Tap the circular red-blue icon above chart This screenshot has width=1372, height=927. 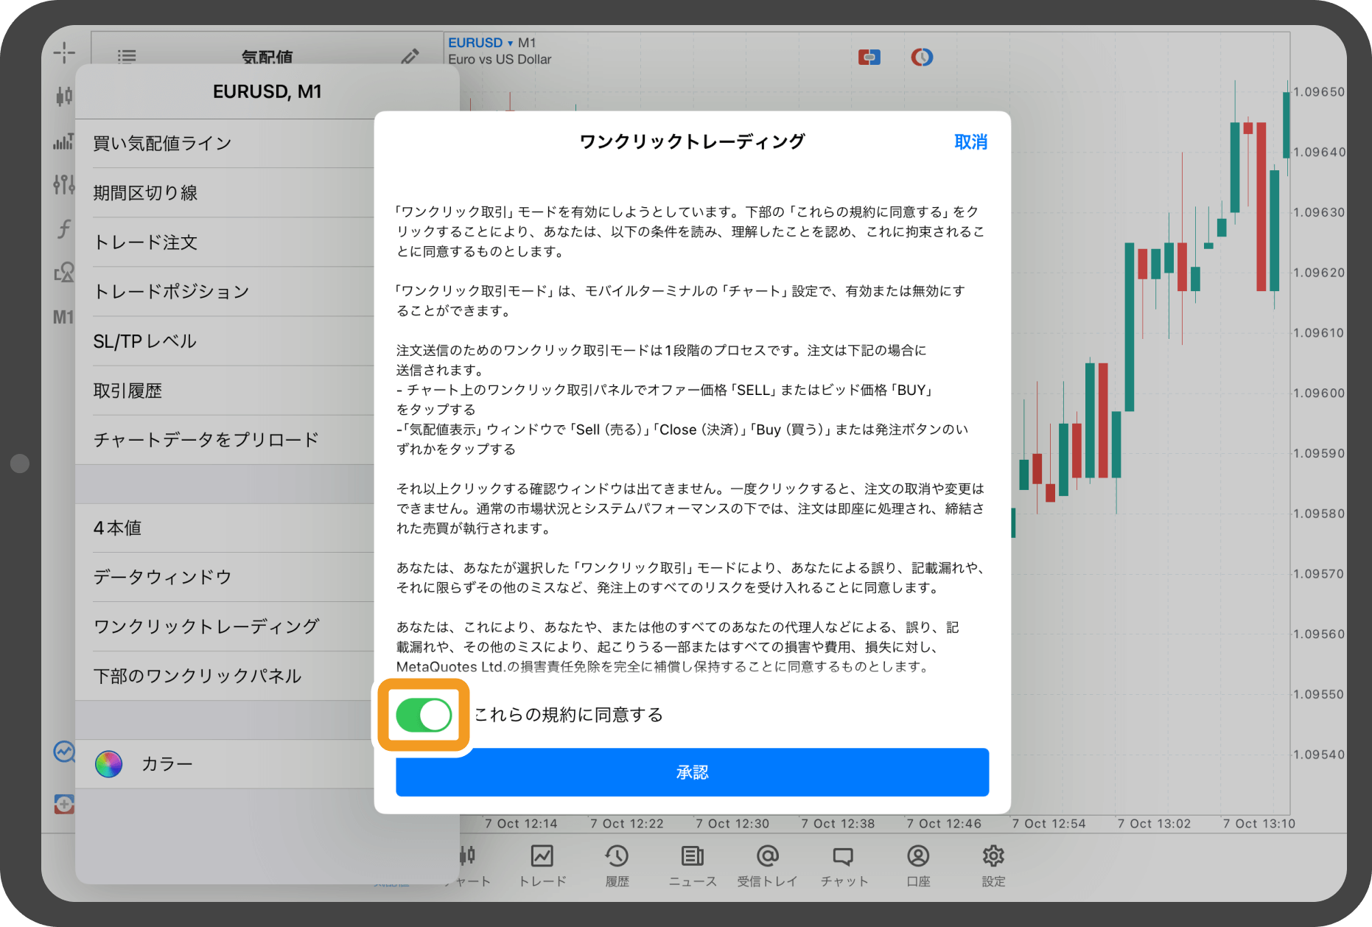[x=922, y=57]
